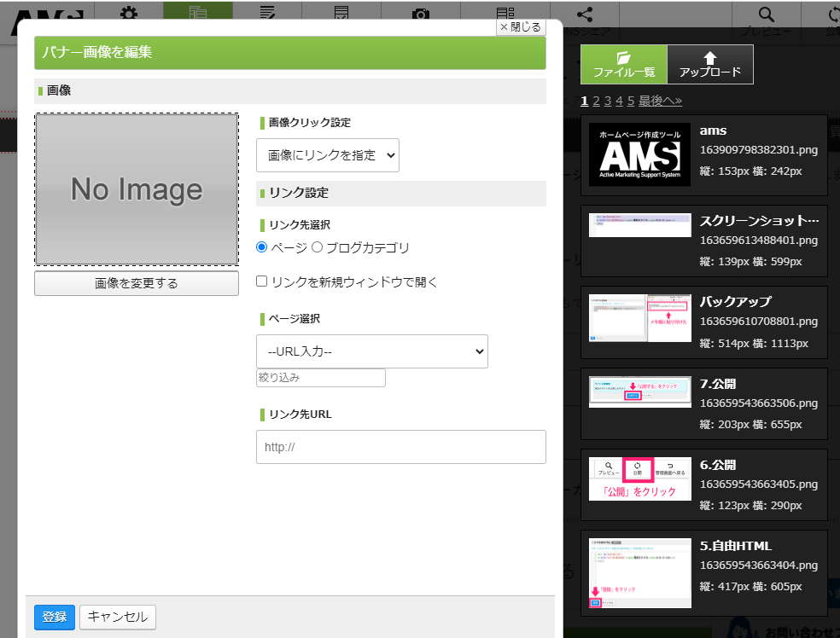Select the 7.公開 image thumbnail
The width and height of the screenshot is (840, 638).
tap(639, 391)
